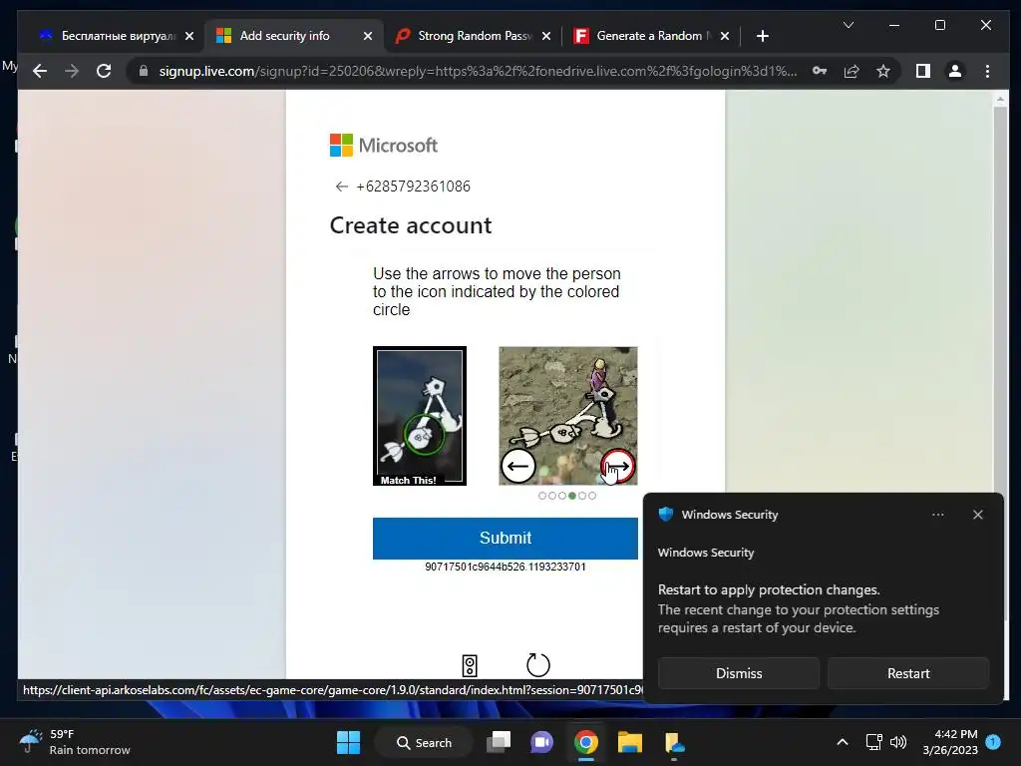
Task: Click the browser back button
Action: 40,71
